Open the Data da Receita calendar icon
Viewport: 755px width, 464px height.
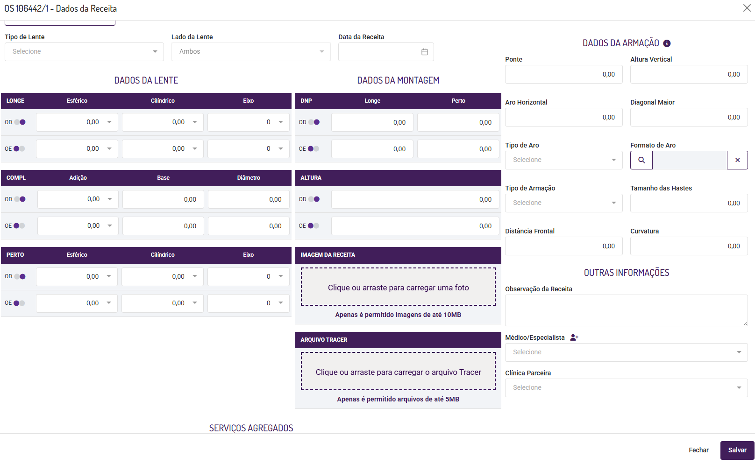coord(424,52)
